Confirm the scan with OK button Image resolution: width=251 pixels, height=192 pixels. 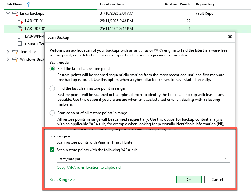[189, 180]
